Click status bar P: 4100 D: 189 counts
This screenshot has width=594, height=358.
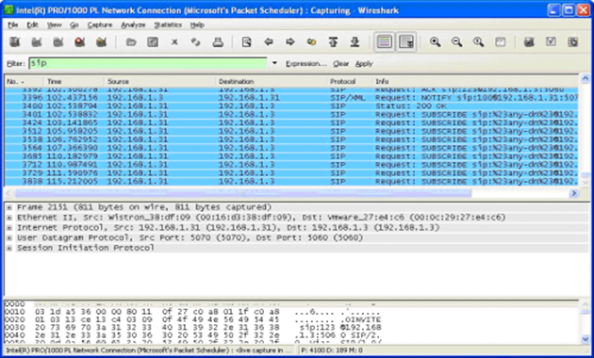click(x=332, y=350)
